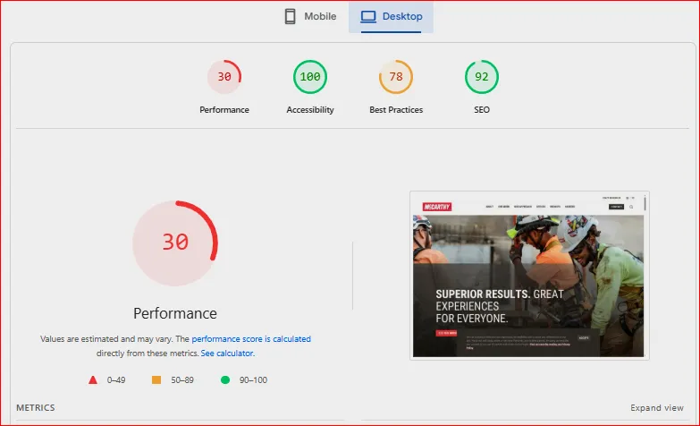Click the large Performance 30 gauge
Image resolution: width=700 pixels, height=426 pixels.
pyautogui.click(x=175, y=243)
